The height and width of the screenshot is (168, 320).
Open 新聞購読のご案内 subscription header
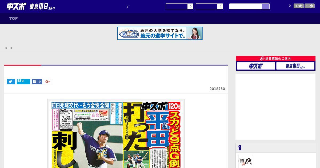276,59
